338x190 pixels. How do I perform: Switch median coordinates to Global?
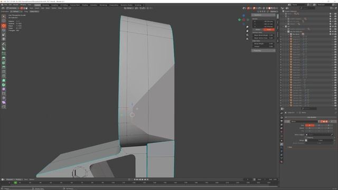point(258,30)
